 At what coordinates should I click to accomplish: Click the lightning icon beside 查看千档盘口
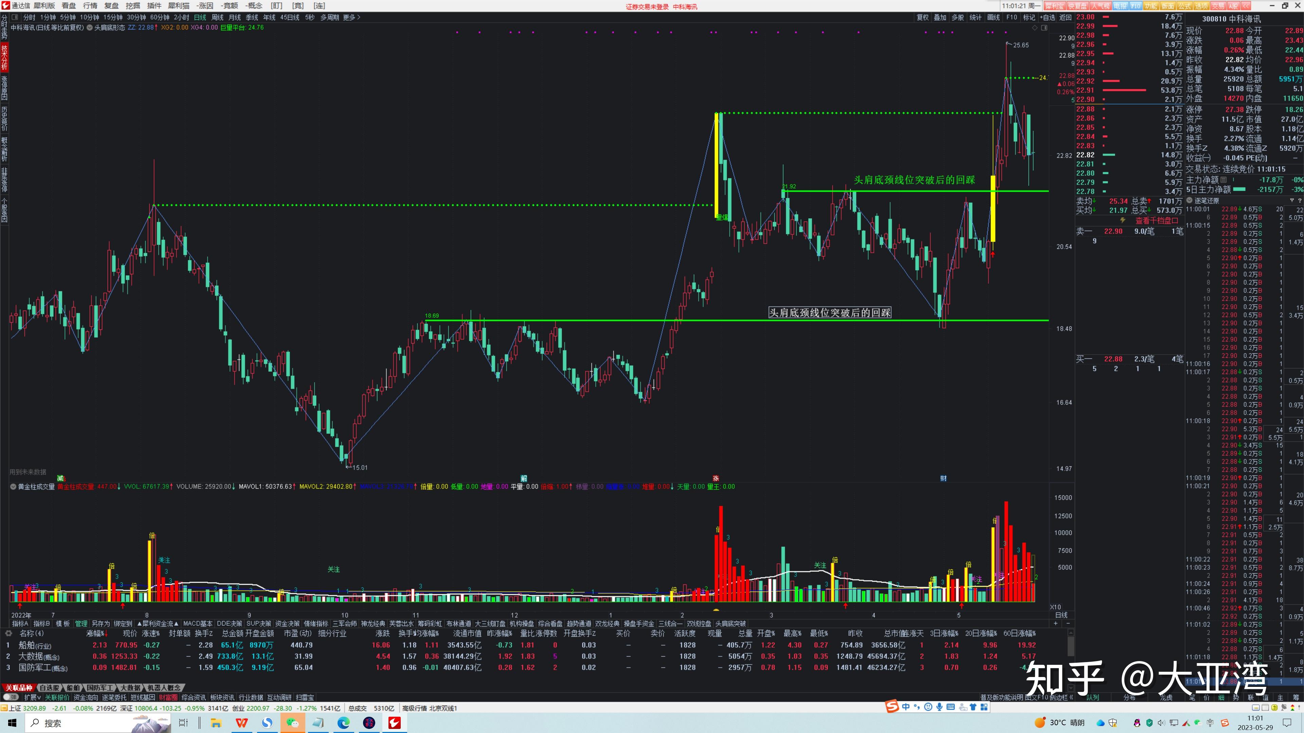1123,221
